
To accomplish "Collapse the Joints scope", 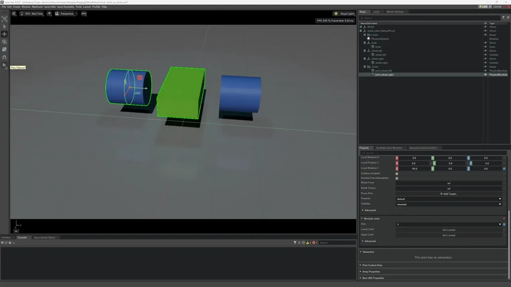I will pos(364,67).
